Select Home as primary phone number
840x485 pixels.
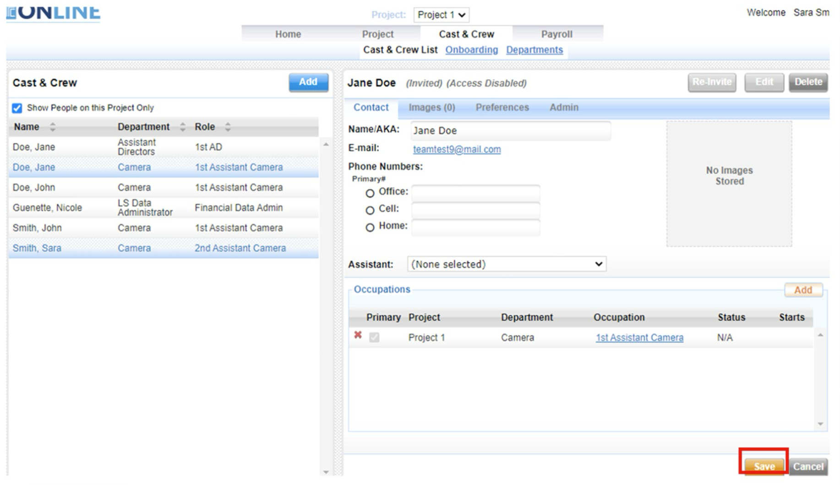coord(370,227)
